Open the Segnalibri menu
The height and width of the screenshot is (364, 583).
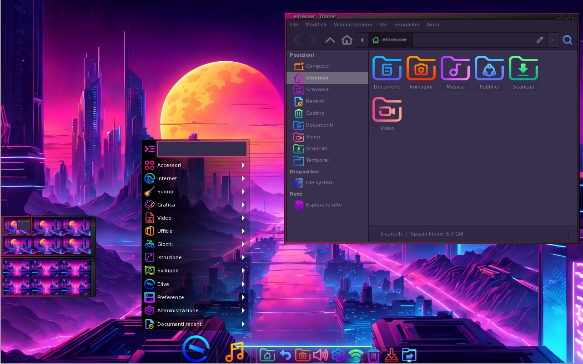tap(407, 25)
